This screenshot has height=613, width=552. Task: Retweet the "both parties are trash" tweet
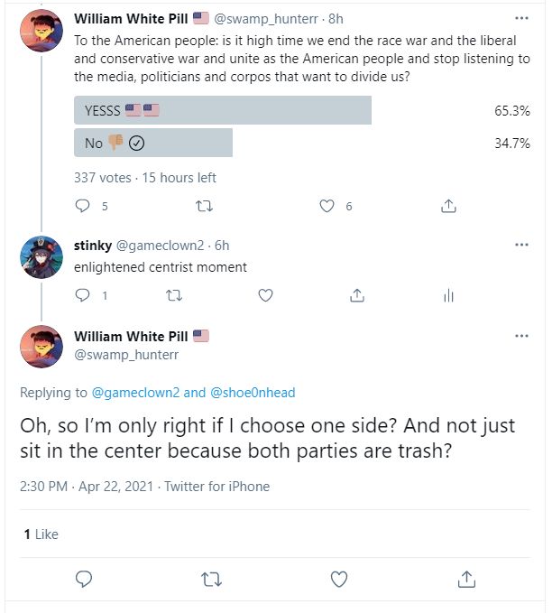click(211, 578)
